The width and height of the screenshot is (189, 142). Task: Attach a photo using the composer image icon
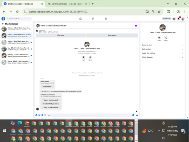(x=39, y=115)
